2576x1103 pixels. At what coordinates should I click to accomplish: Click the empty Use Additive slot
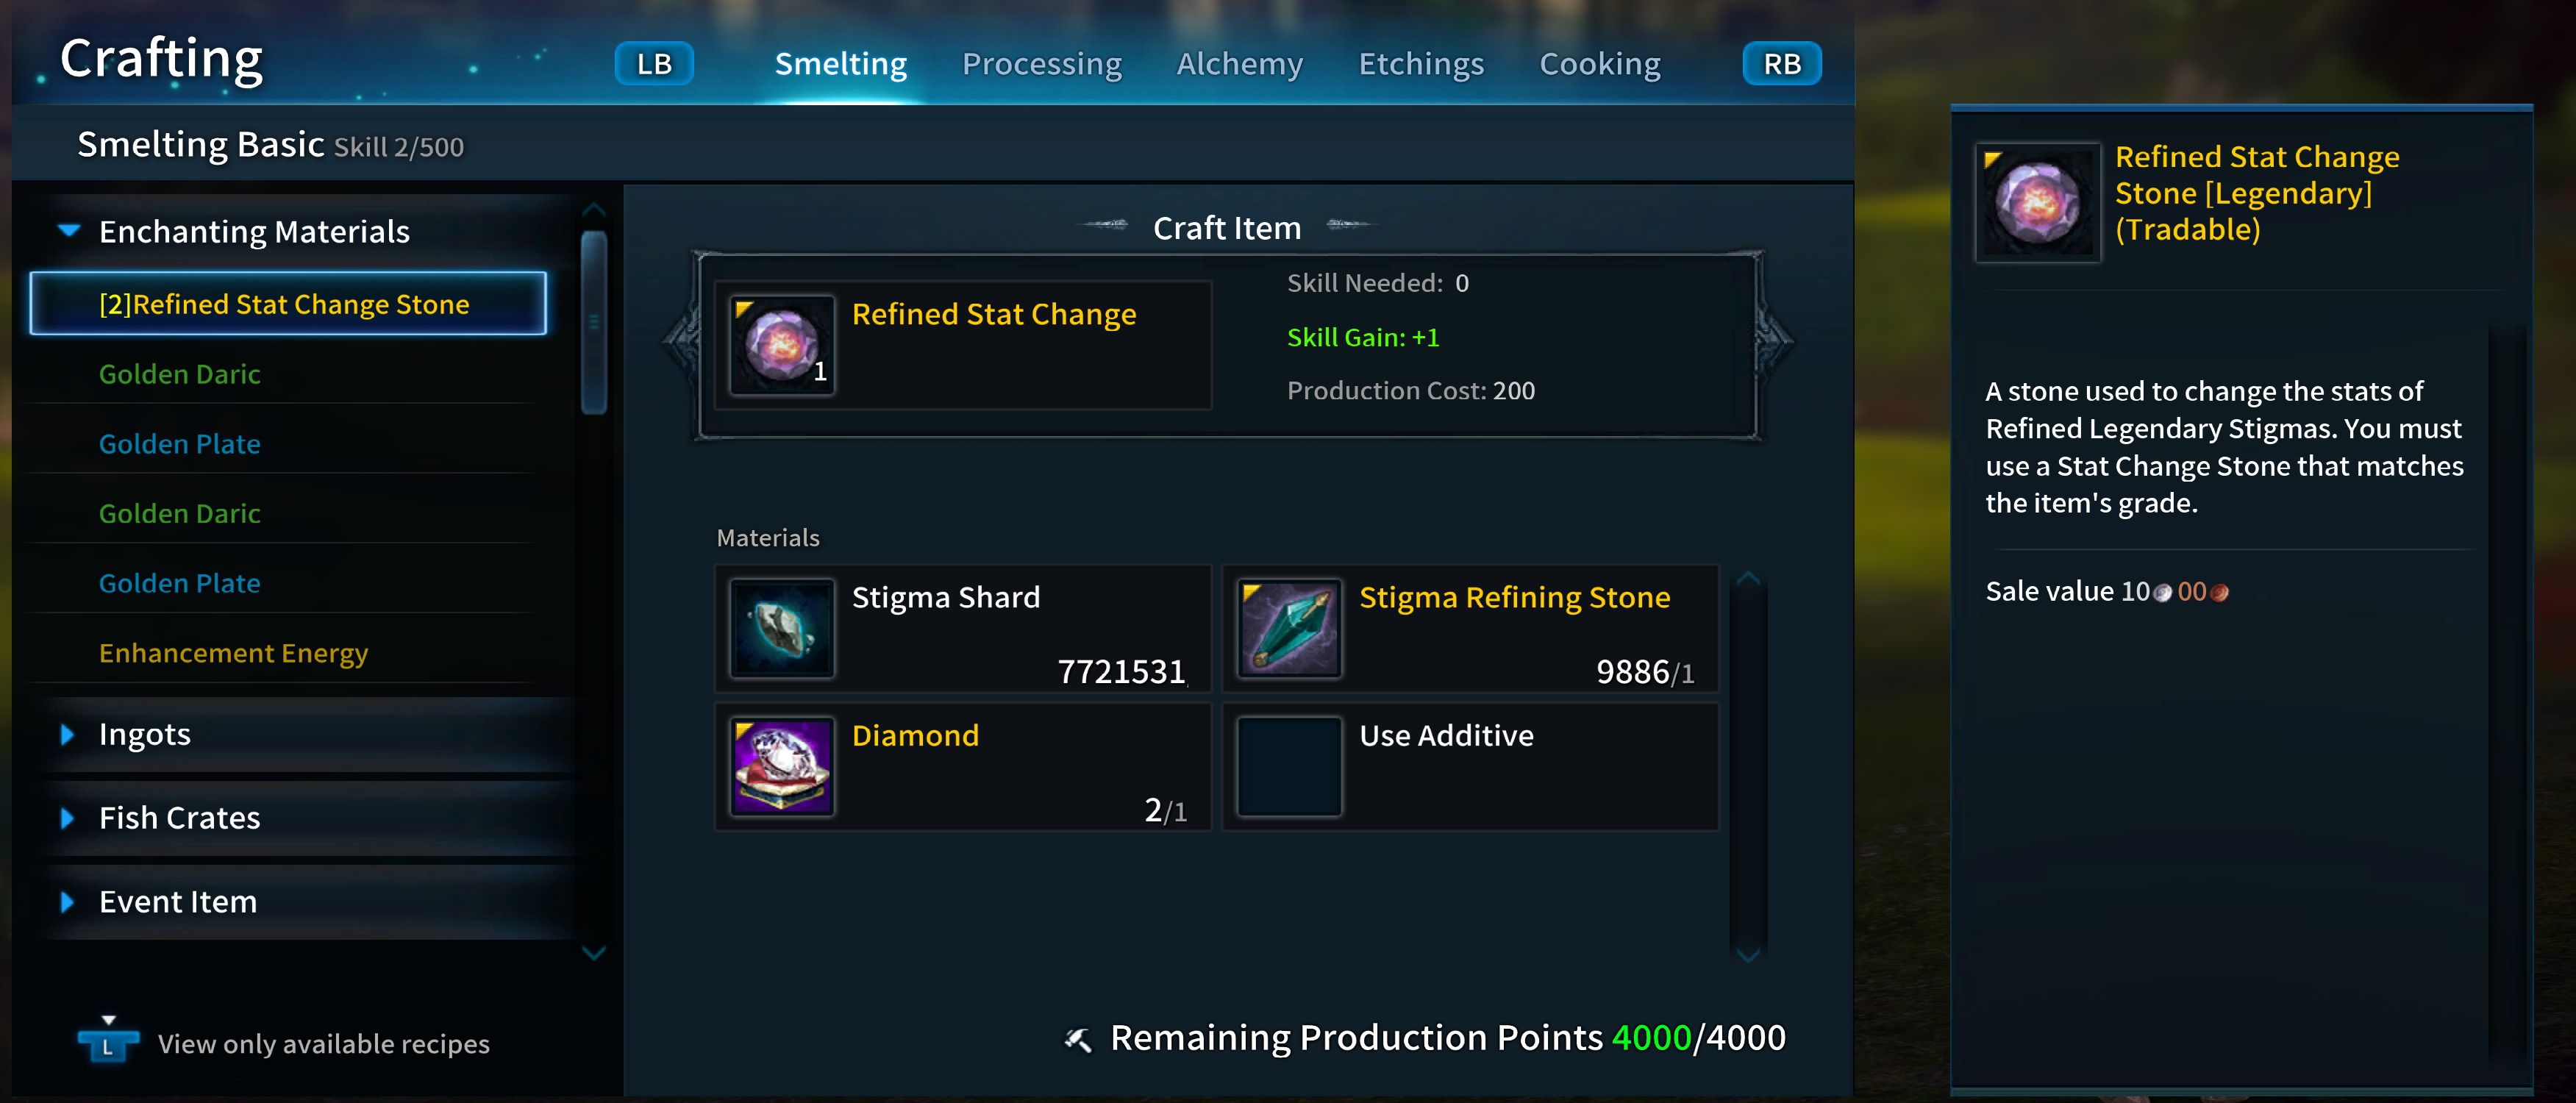(1289, 767)
